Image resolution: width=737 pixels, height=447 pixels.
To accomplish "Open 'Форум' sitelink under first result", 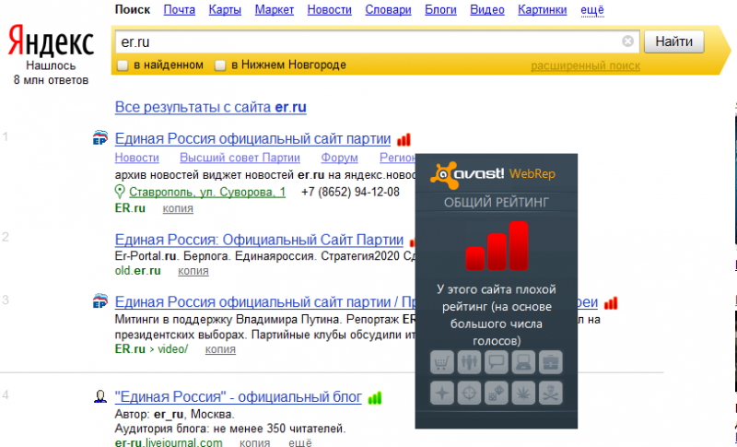I will click(x=339, y=158).
